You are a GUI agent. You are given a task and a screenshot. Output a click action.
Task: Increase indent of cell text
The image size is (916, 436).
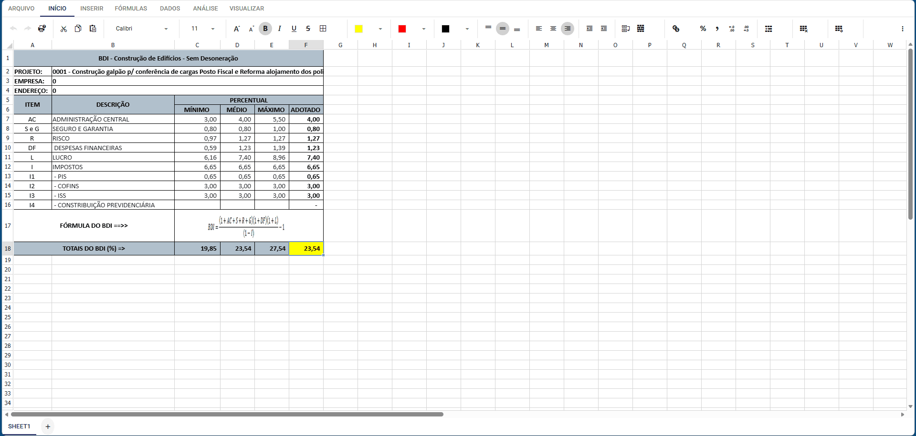604,29
